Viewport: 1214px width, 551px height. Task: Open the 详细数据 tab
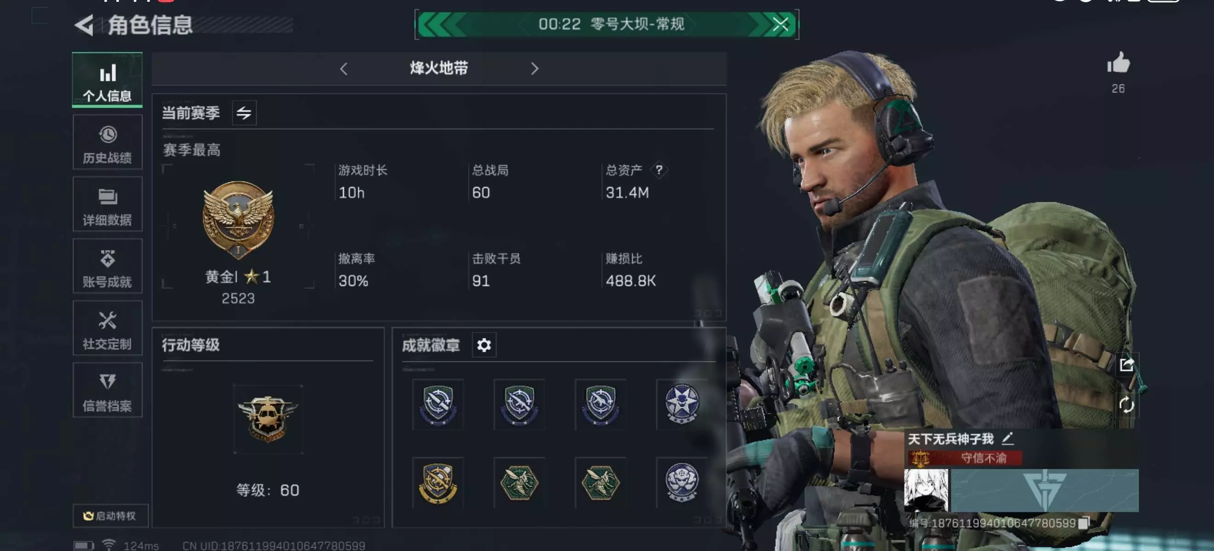[x=108, y=204]
